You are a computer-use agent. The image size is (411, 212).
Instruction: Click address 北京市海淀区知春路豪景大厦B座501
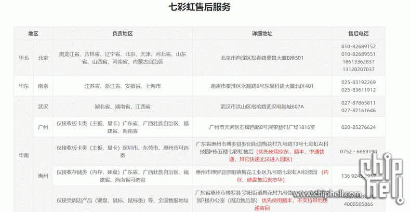pyautogui.click(x=262, y=58)
